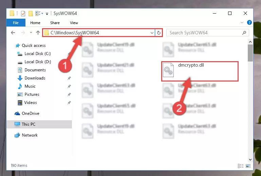
Task: Open Downloads in the sidebar
Action: pos(35,78)
